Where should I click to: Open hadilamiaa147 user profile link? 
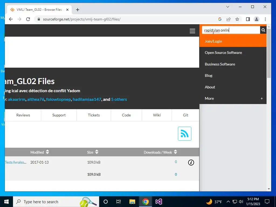point(87,99)
